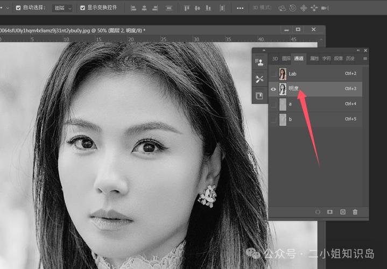Screen dimensions: 387x269
Task: Switch to the 属性 tab
Action: pyautogui.click(x=314, y=58)
